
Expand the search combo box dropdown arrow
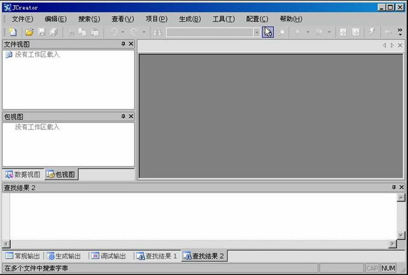click(x=257, y=32)
